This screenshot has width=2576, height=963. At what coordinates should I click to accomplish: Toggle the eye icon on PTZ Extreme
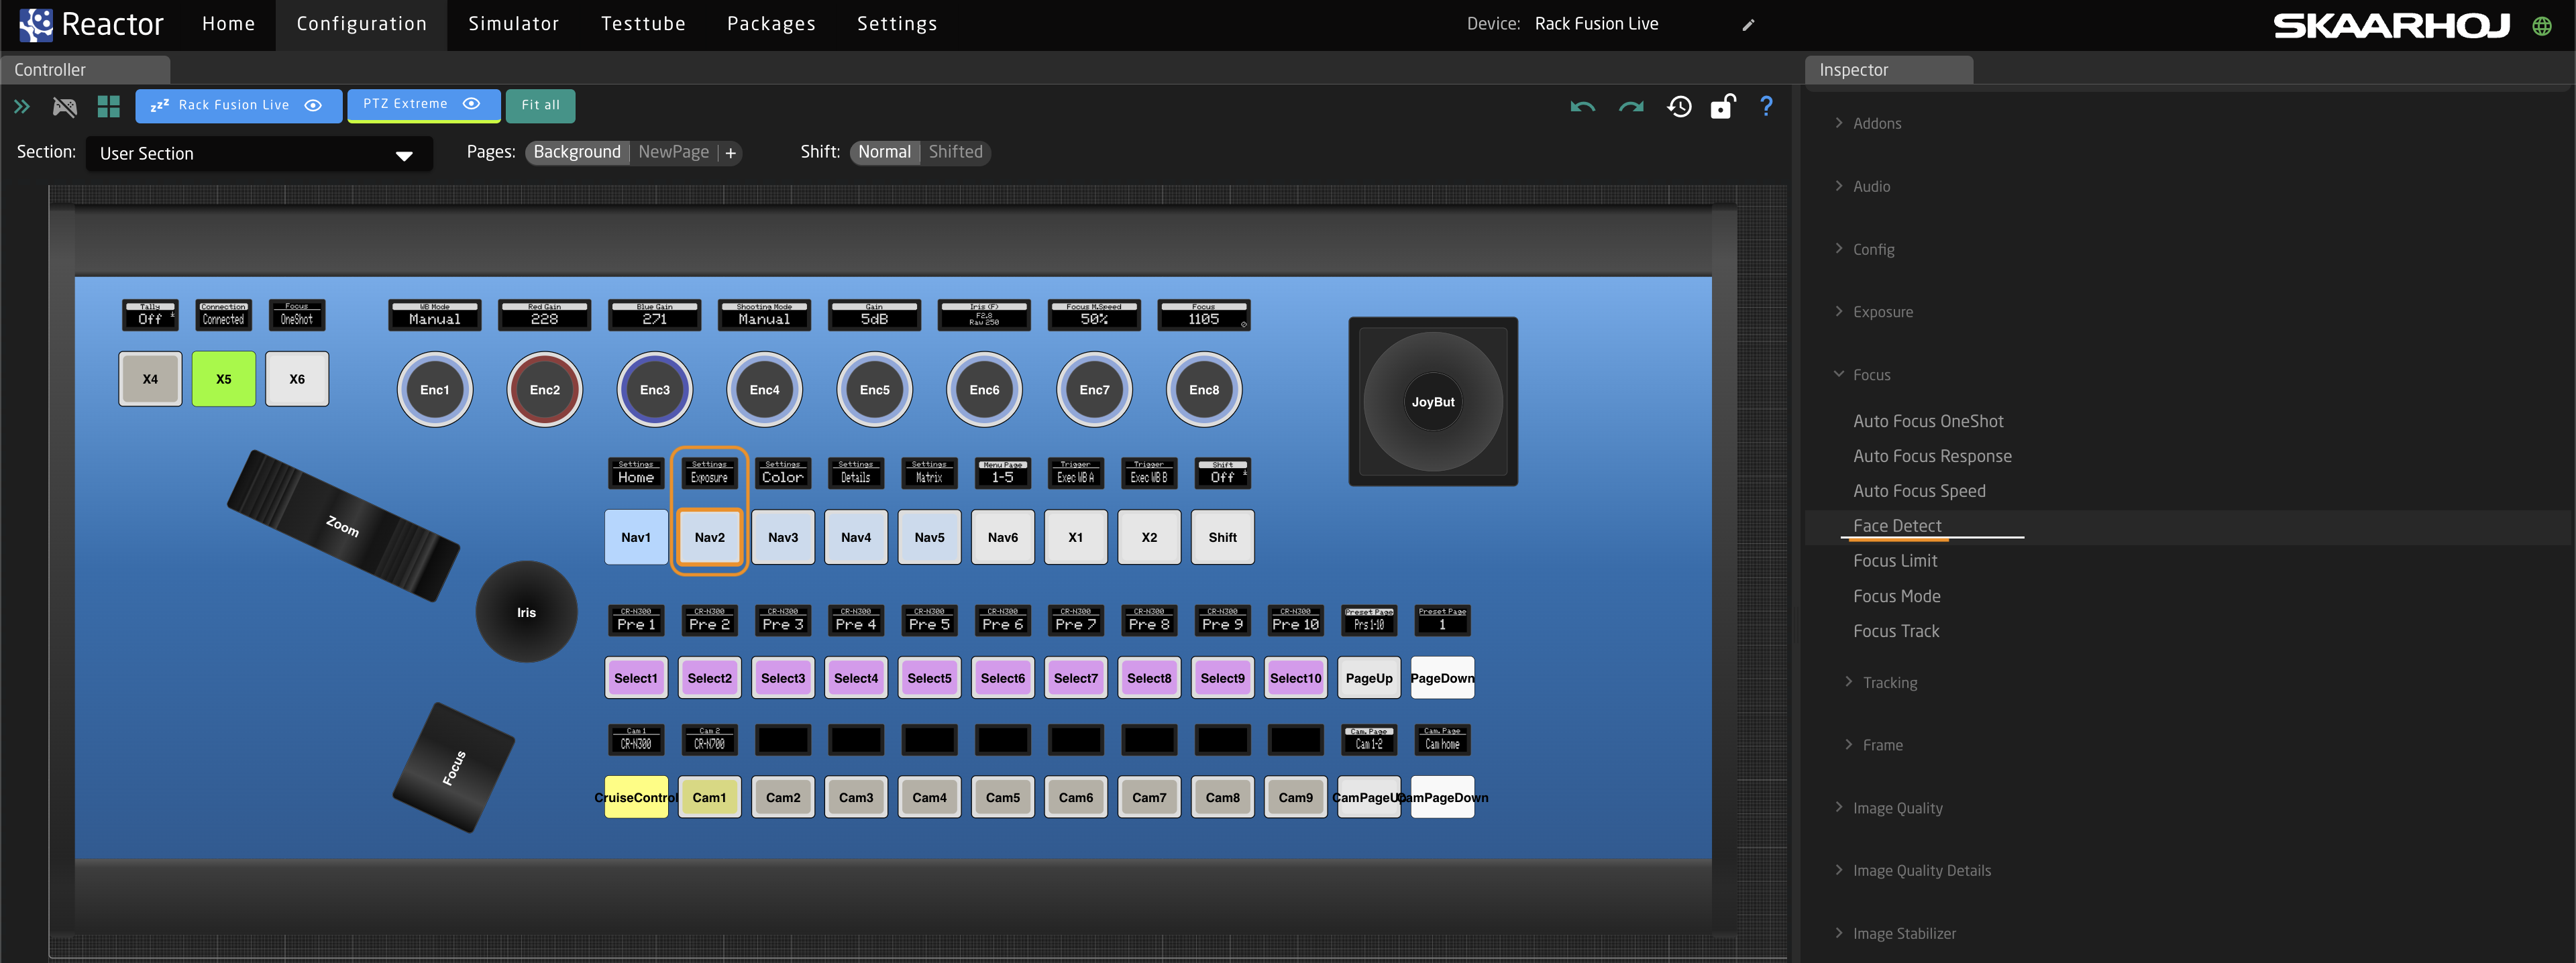click(472, 104)
